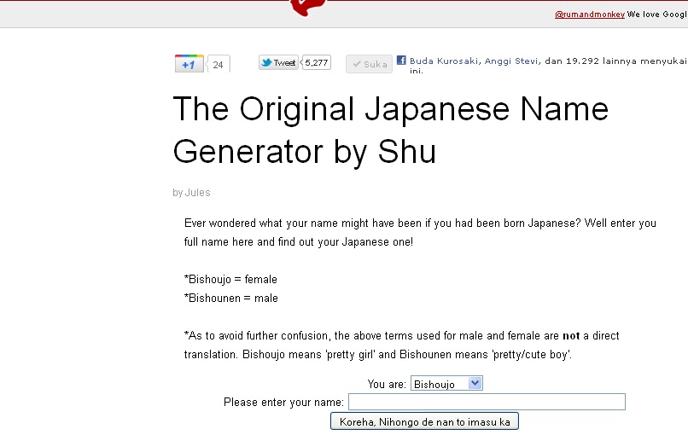Click the red monkey logo at the top

308,7
